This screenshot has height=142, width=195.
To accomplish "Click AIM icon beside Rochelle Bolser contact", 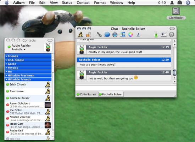I will click(48, 98).
